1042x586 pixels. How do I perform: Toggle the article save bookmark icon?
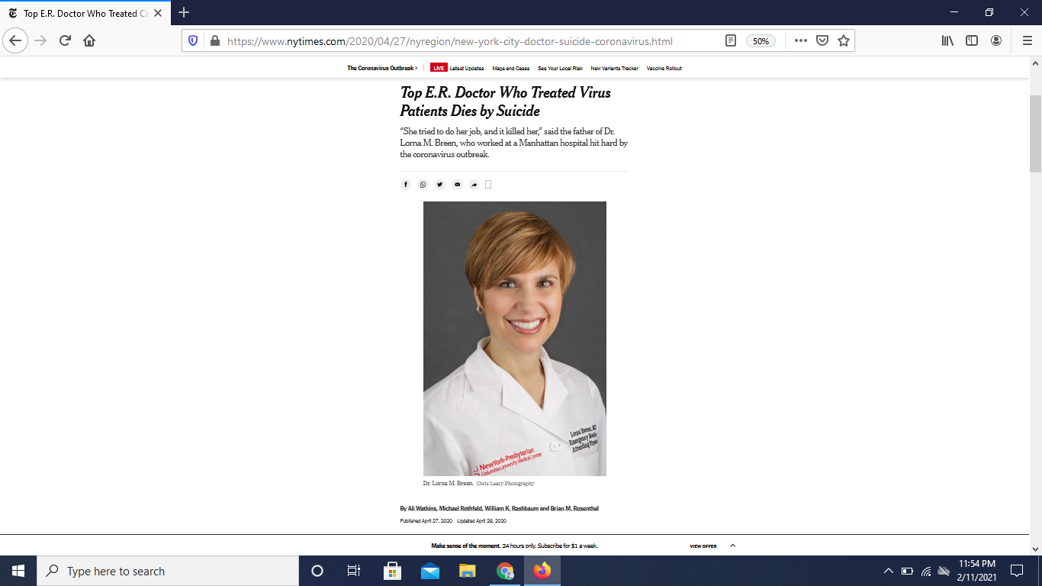tap(488, 185)
